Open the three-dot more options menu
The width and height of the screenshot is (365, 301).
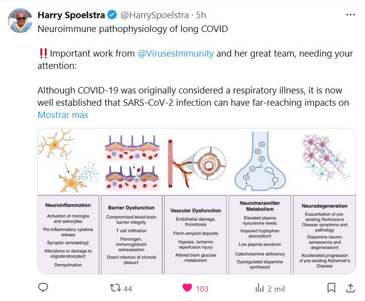[x=350, y=15]
